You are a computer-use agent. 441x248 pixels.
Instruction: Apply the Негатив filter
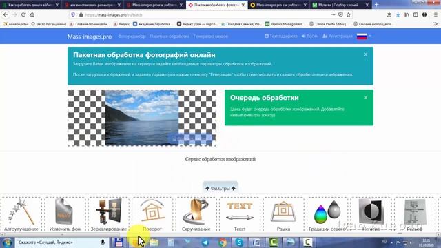[x=371, y=215]
